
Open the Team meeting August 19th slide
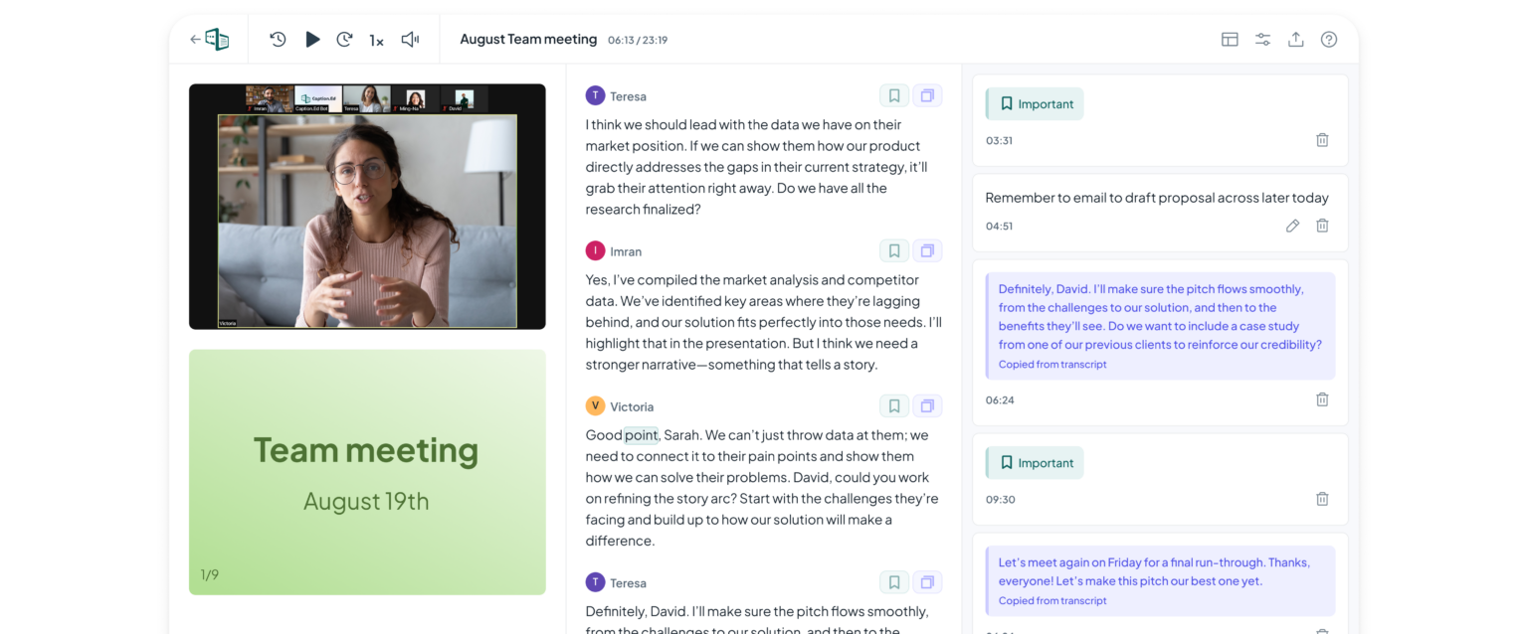click(367, 471)
